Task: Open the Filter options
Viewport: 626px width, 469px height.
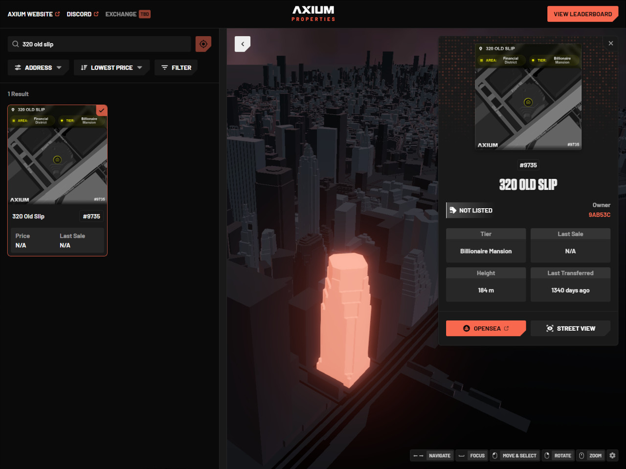Action: [176, 67]
